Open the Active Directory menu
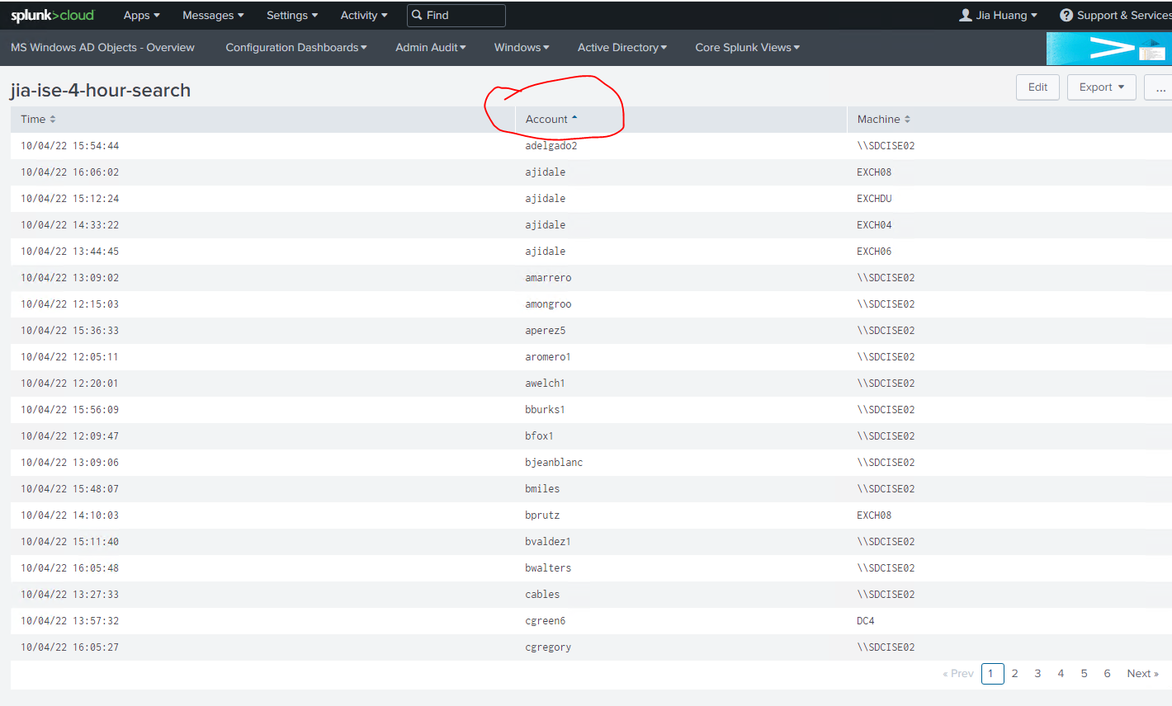Viewport: 1172px width, 706px height. [x=622, y=48]
